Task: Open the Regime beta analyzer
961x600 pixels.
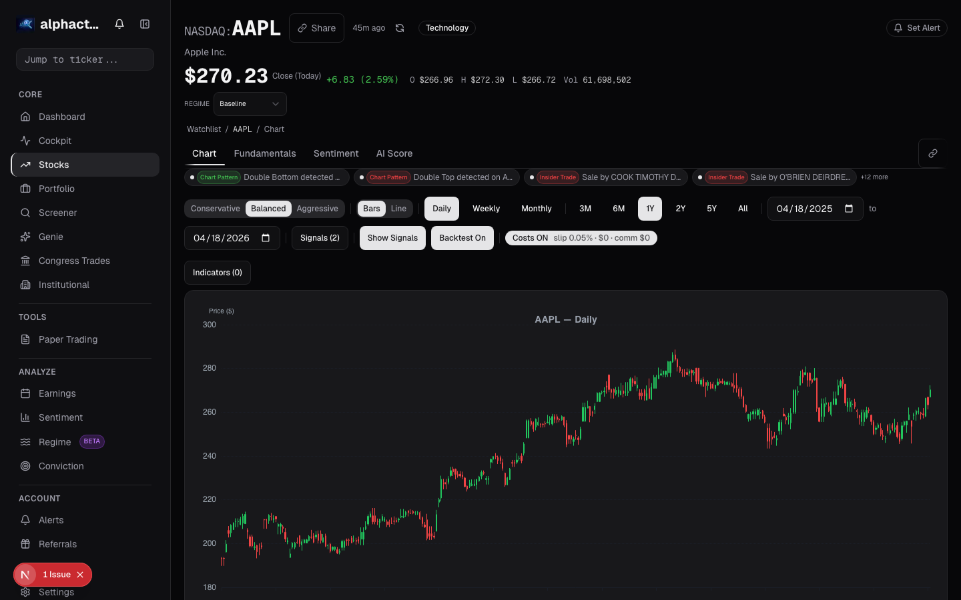Action: (55, 441)
